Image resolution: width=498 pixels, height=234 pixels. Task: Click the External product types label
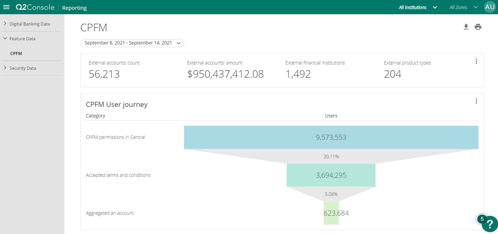[x=407, y=63]
